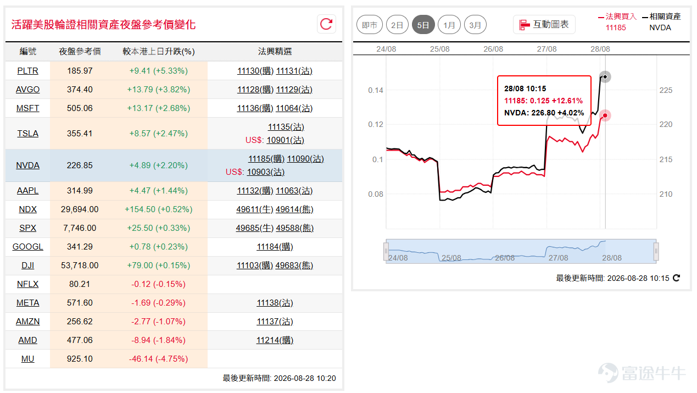Open DJI index link
697x393 pixels.
[x=27, y=265]
